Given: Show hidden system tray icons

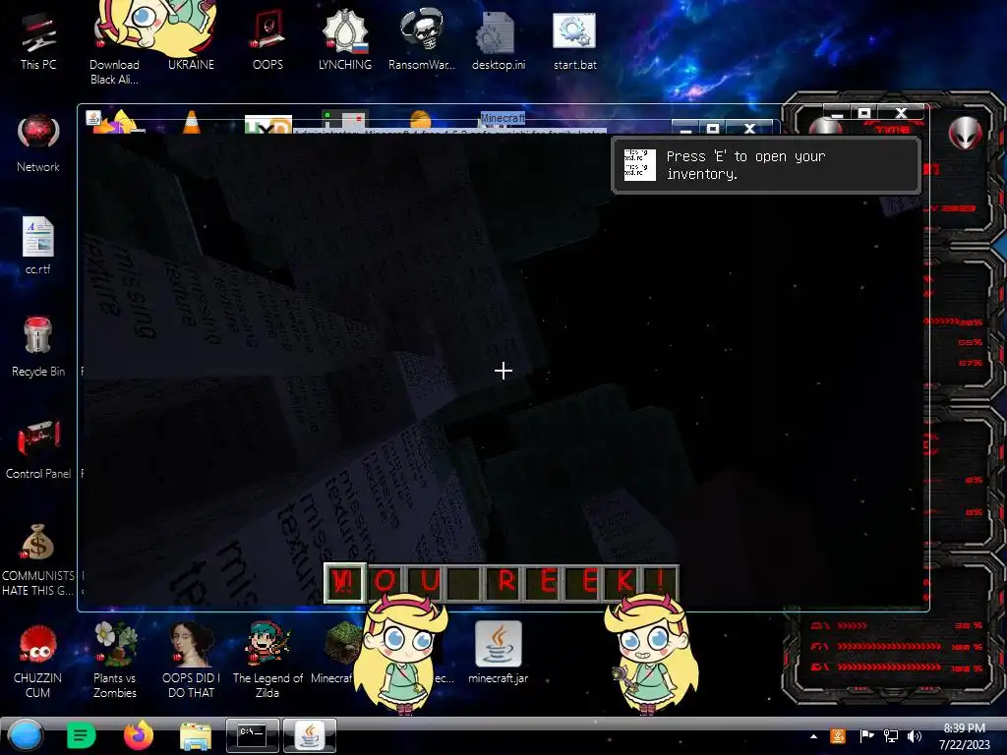Looking at the screenshot, I should [813, 736].
